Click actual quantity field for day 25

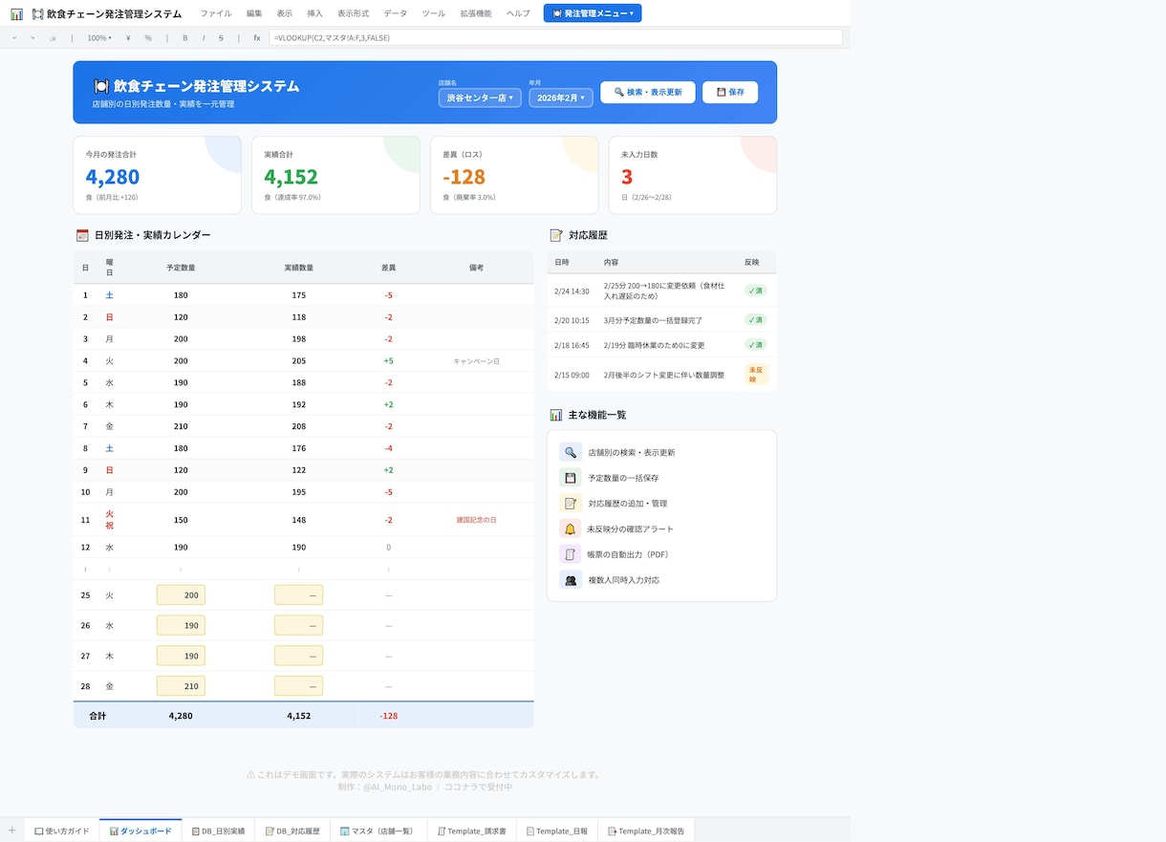point(298,594)
